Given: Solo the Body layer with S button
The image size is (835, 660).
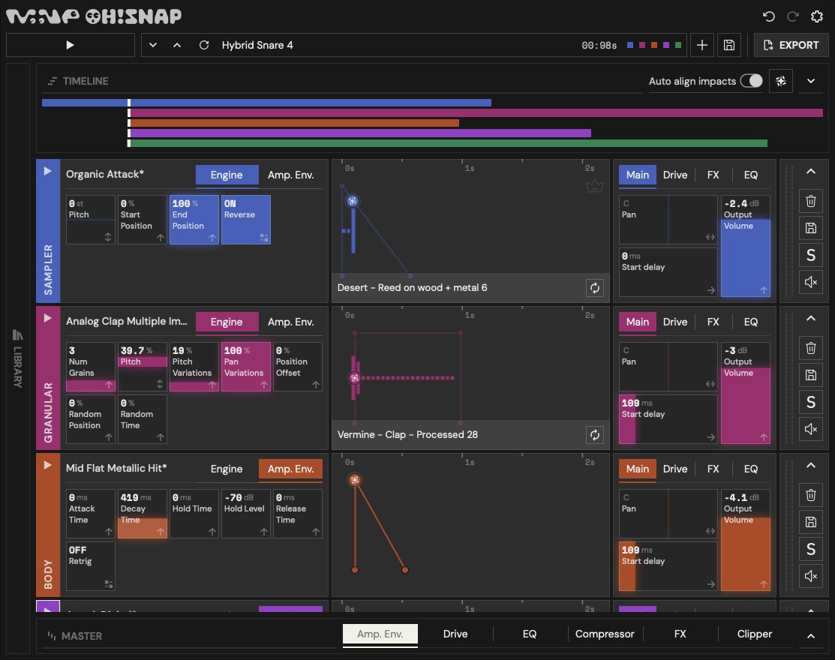Looking at the screenshot, I should [810, 549].
